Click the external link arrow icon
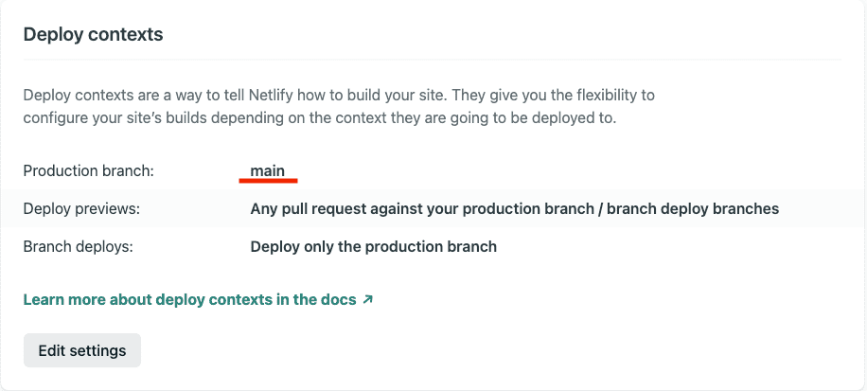The height and width of the screenshot is (391, 867). click(x=368, y=299)
